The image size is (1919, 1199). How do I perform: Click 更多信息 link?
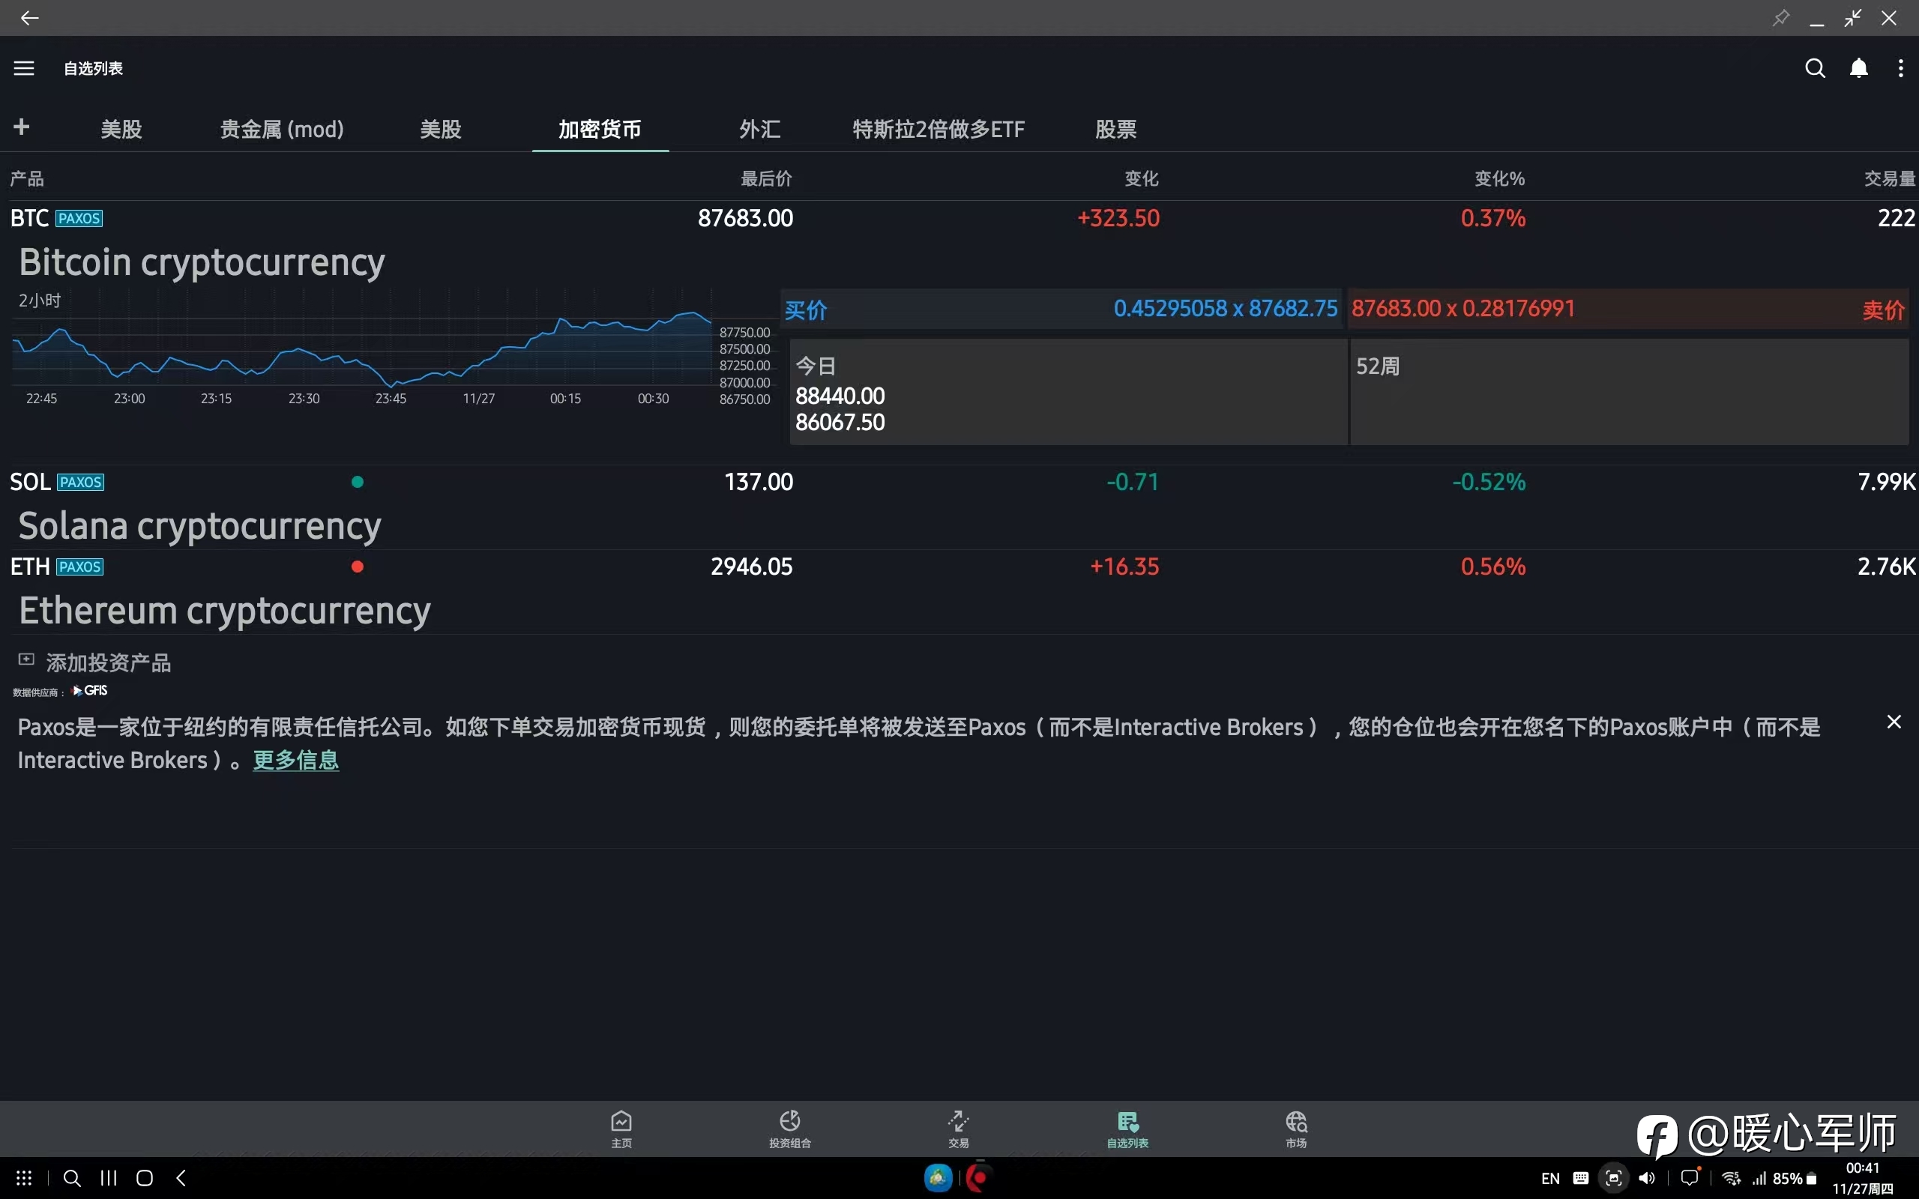(x=296, y=760)
